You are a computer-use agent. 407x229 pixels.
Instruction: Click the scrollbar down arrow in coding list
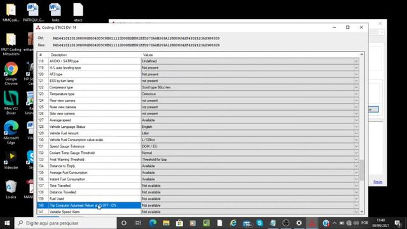[362, 212]
